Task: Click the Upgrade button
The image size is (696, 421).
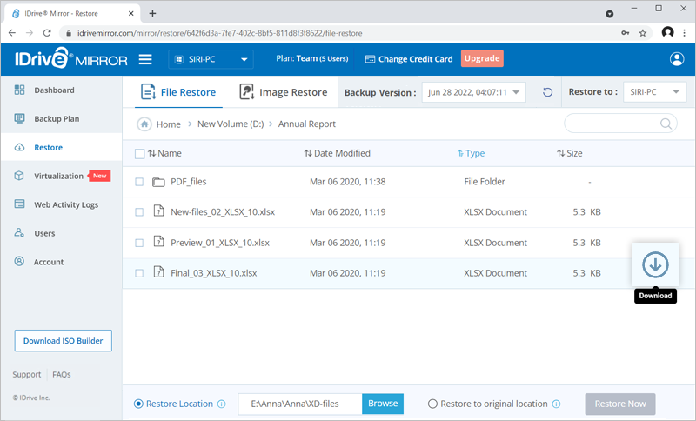Action: pos(482,58)
